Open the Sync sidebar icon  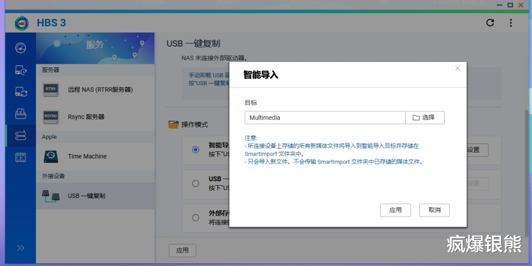pos(21,91)
